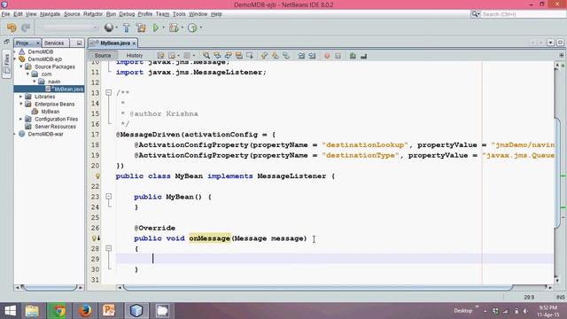The width and height of the screenshot is (567, 319).
Task: Click the Redo arrow in main toolbar
Action: tap(26, 27)
